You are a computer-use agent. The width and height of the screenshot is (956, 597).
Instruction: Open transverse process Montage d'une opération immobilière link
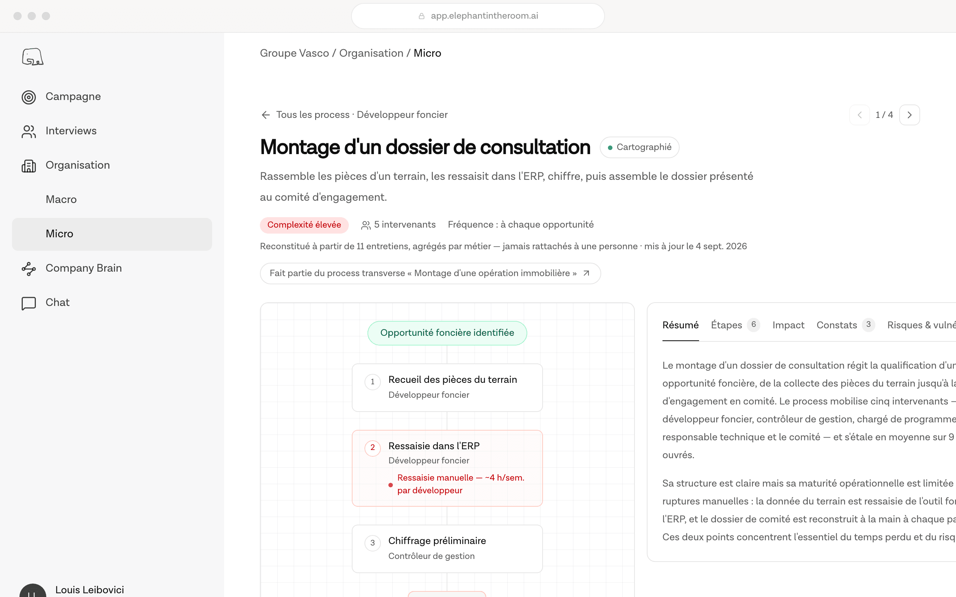(x=430, y=273)
